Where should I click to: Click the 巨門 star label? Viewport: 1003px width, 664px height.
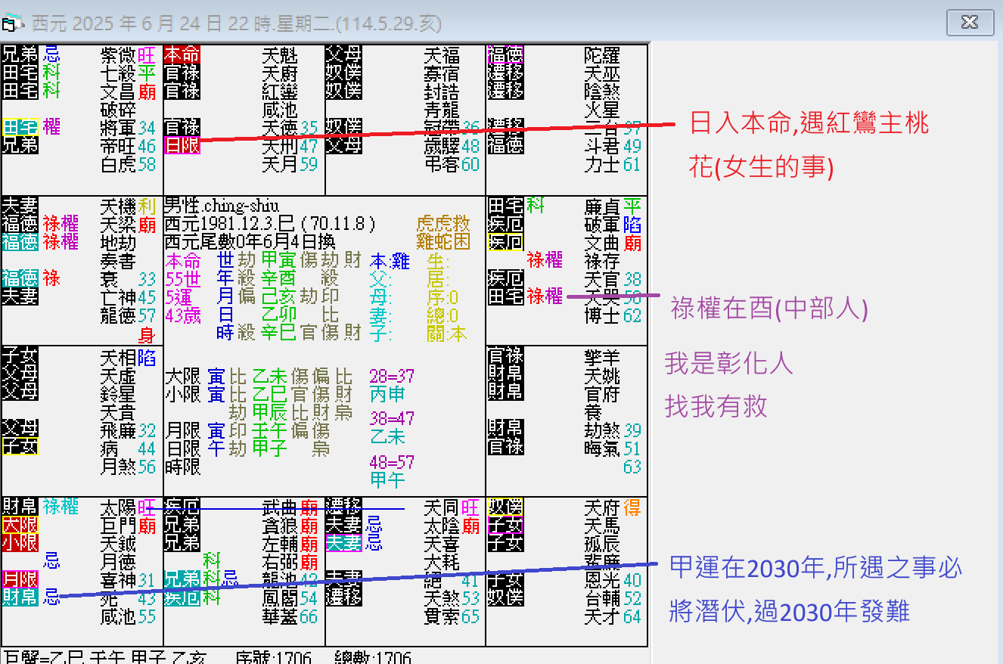118,525
